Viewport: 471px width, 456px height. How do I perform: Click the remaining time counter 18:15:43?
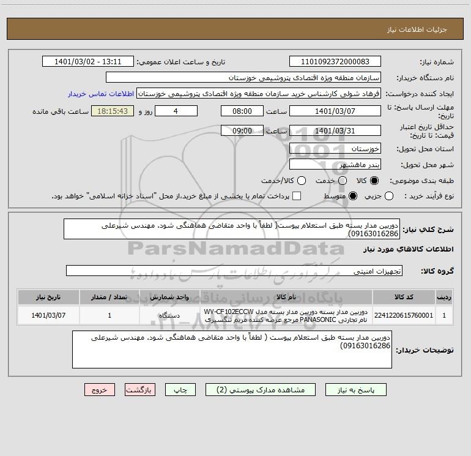coord(113,111)
